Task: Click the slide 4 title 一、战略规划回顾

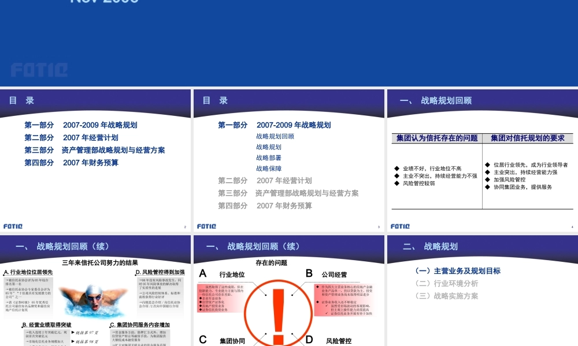Action: click(436, 101)
